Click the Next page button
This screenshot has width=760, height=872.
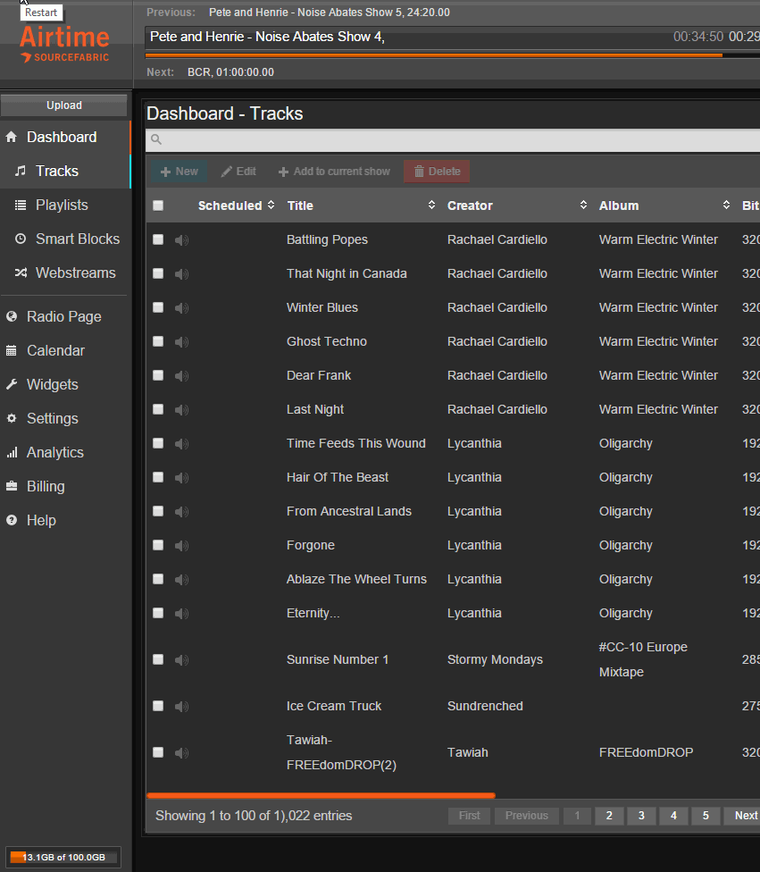pyautogui.click(x=743, y=816)
